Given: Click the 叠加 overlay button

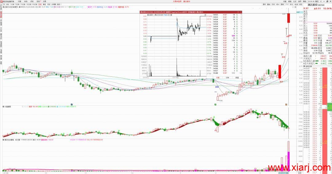Looking at the screenshot, I should tap(269, 4).
